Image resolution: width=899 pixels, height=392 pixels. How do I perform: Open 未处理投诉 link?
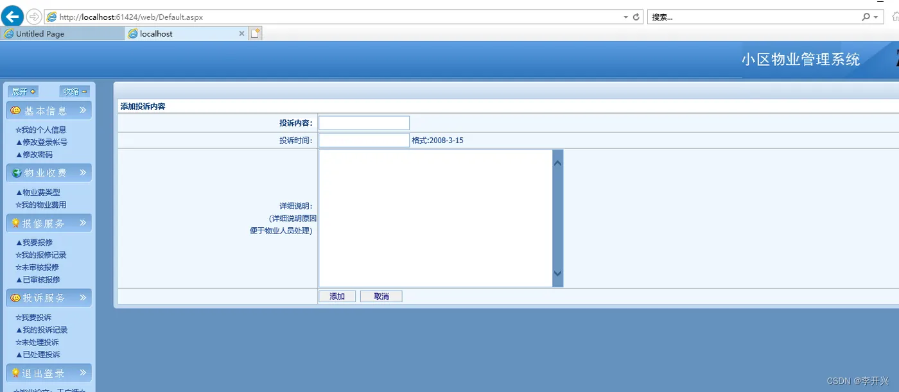37,342
